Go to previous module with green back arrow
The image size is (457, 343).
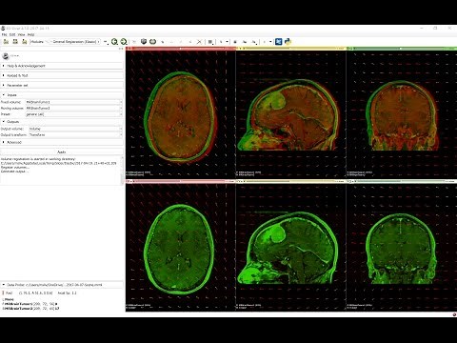[114, 42]
